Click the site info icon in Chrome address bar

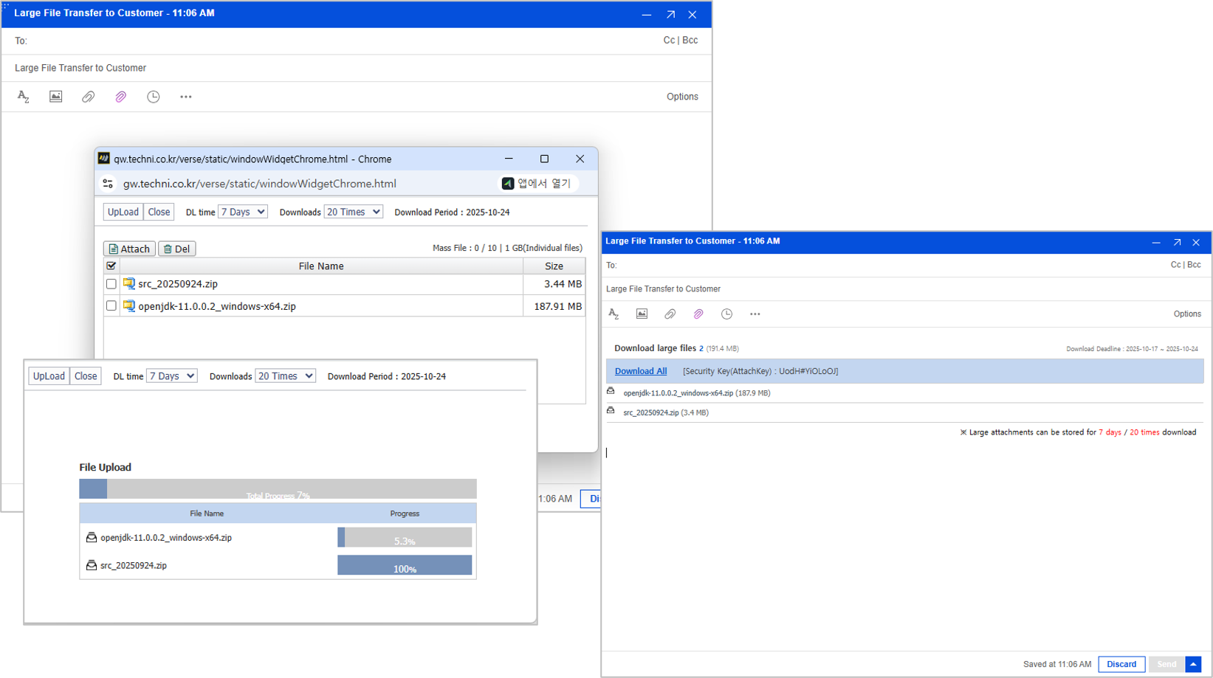(x=108, y=184)
